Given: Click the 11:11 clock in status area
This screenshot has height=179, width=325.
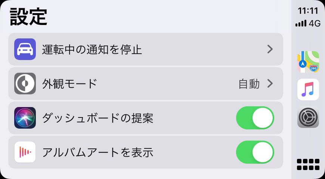Looking at the screenshot, I should click(x=308, y=11).
